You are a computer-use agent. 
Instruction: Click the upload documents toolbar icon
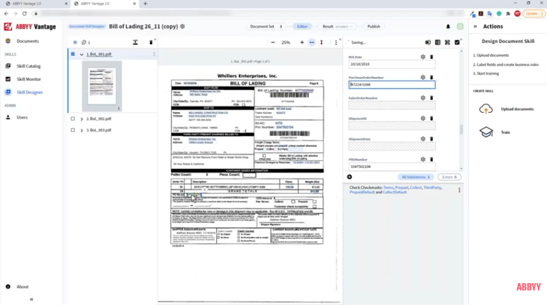coord(136,42)
